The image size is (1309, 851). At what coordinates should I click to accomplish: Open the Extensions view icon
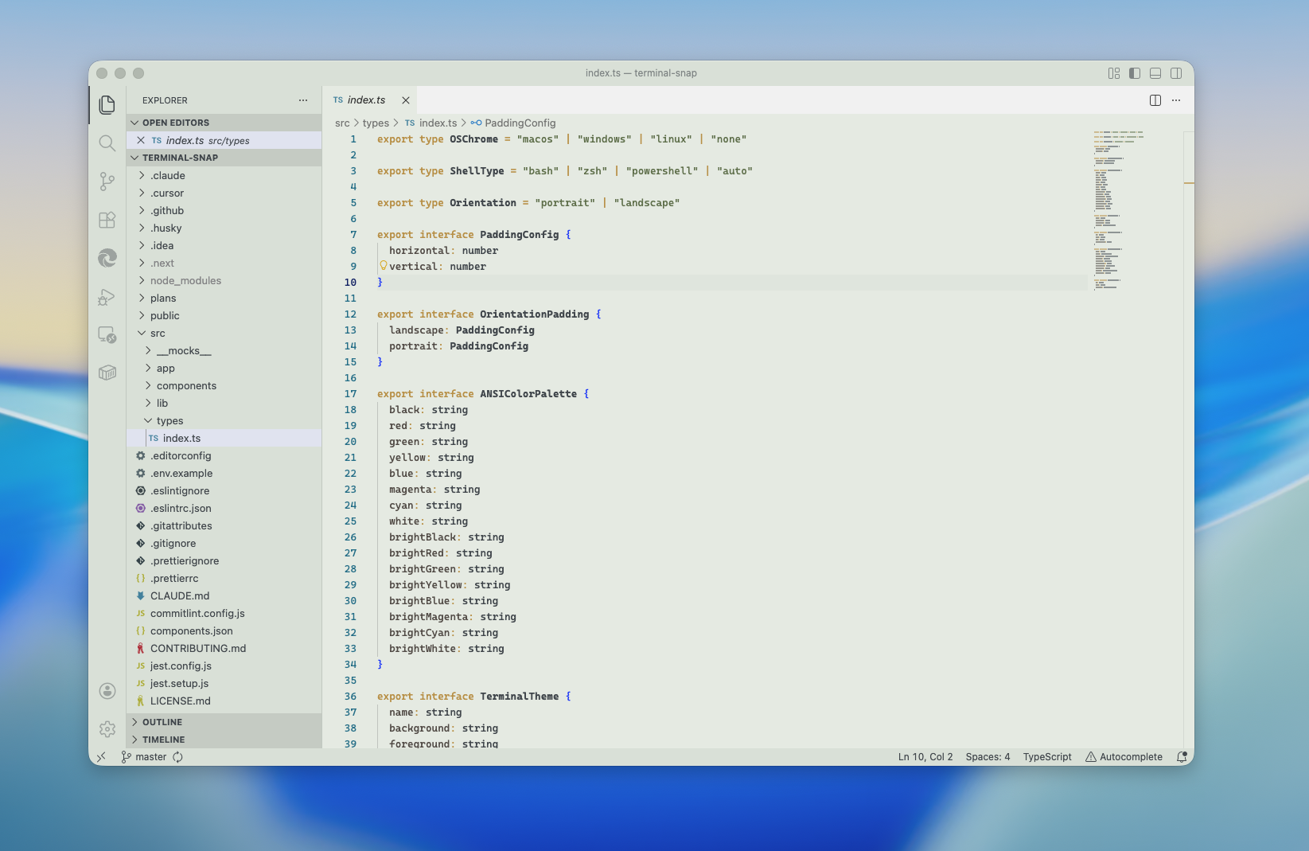pos(107,220)
